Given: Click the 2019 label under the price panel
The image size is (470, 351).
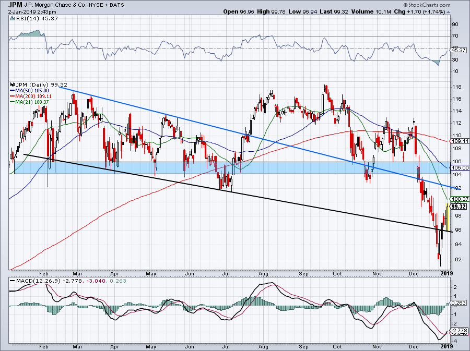Looking at the screenshot, I should click(x=447, y=273).
